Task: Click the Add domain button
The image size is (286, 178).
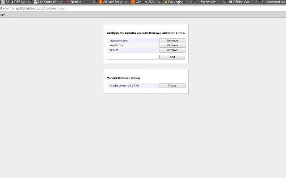Action: click(172, 57)
